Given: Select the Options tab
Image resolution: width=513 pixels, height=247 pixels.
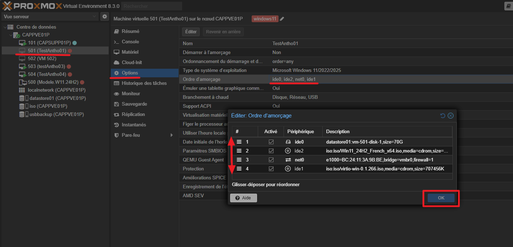Looking at the screenshot, I should tap(144, 73).
